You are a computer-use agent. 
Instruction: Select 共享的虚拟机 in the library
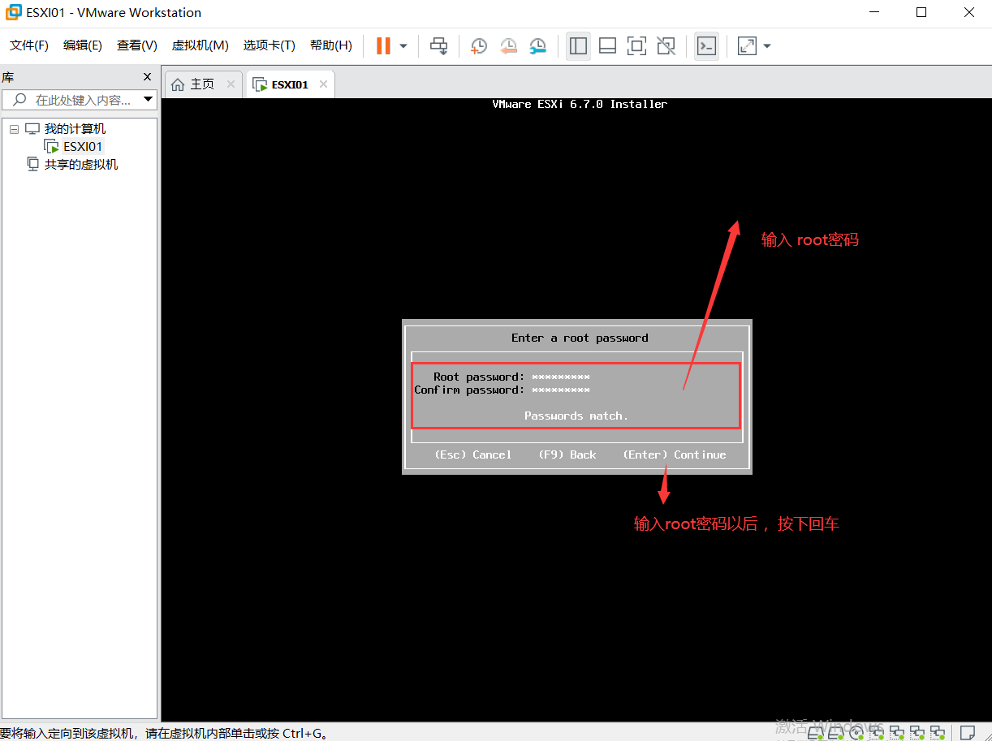click(x=80, y=165)
